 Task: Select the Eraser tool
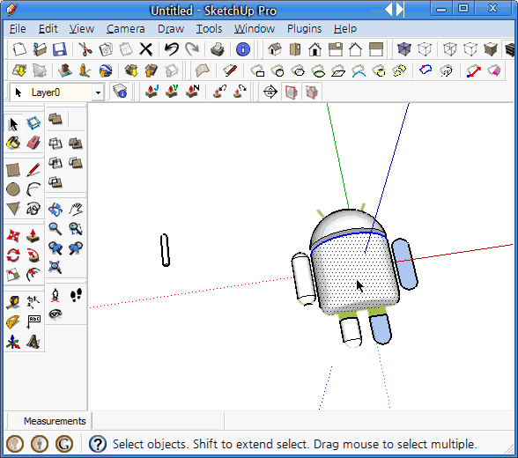click(x=33, y=143)
